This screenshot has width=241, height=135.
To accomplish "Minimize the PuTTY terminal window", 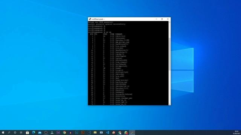I will [156, 19].
